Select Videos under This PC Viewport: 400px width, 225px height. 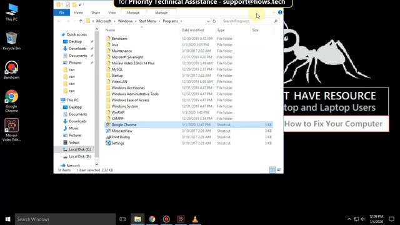74,142
